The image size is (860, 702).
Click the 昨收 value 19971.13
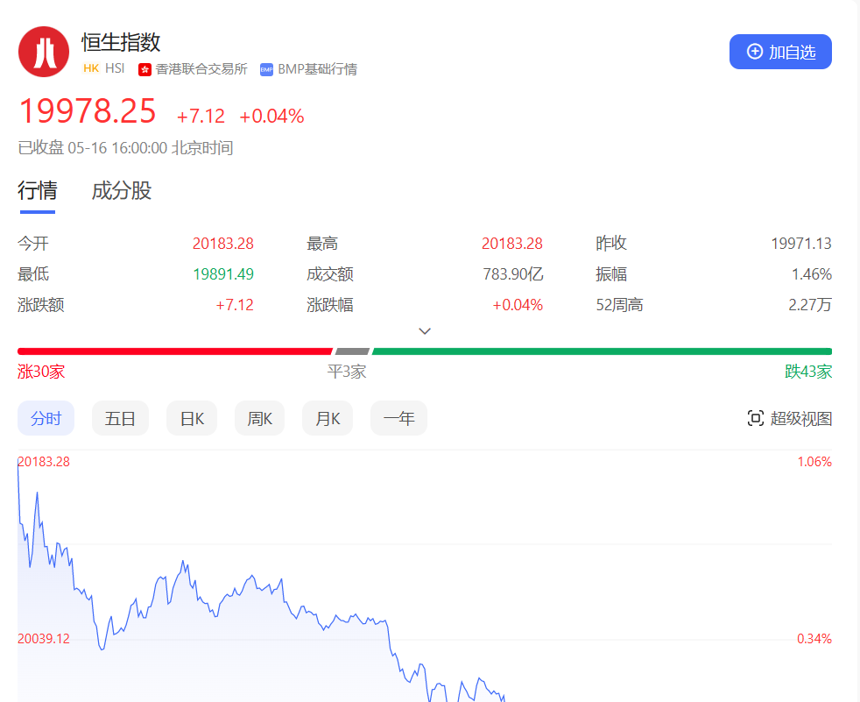click(x=801, y=243)
